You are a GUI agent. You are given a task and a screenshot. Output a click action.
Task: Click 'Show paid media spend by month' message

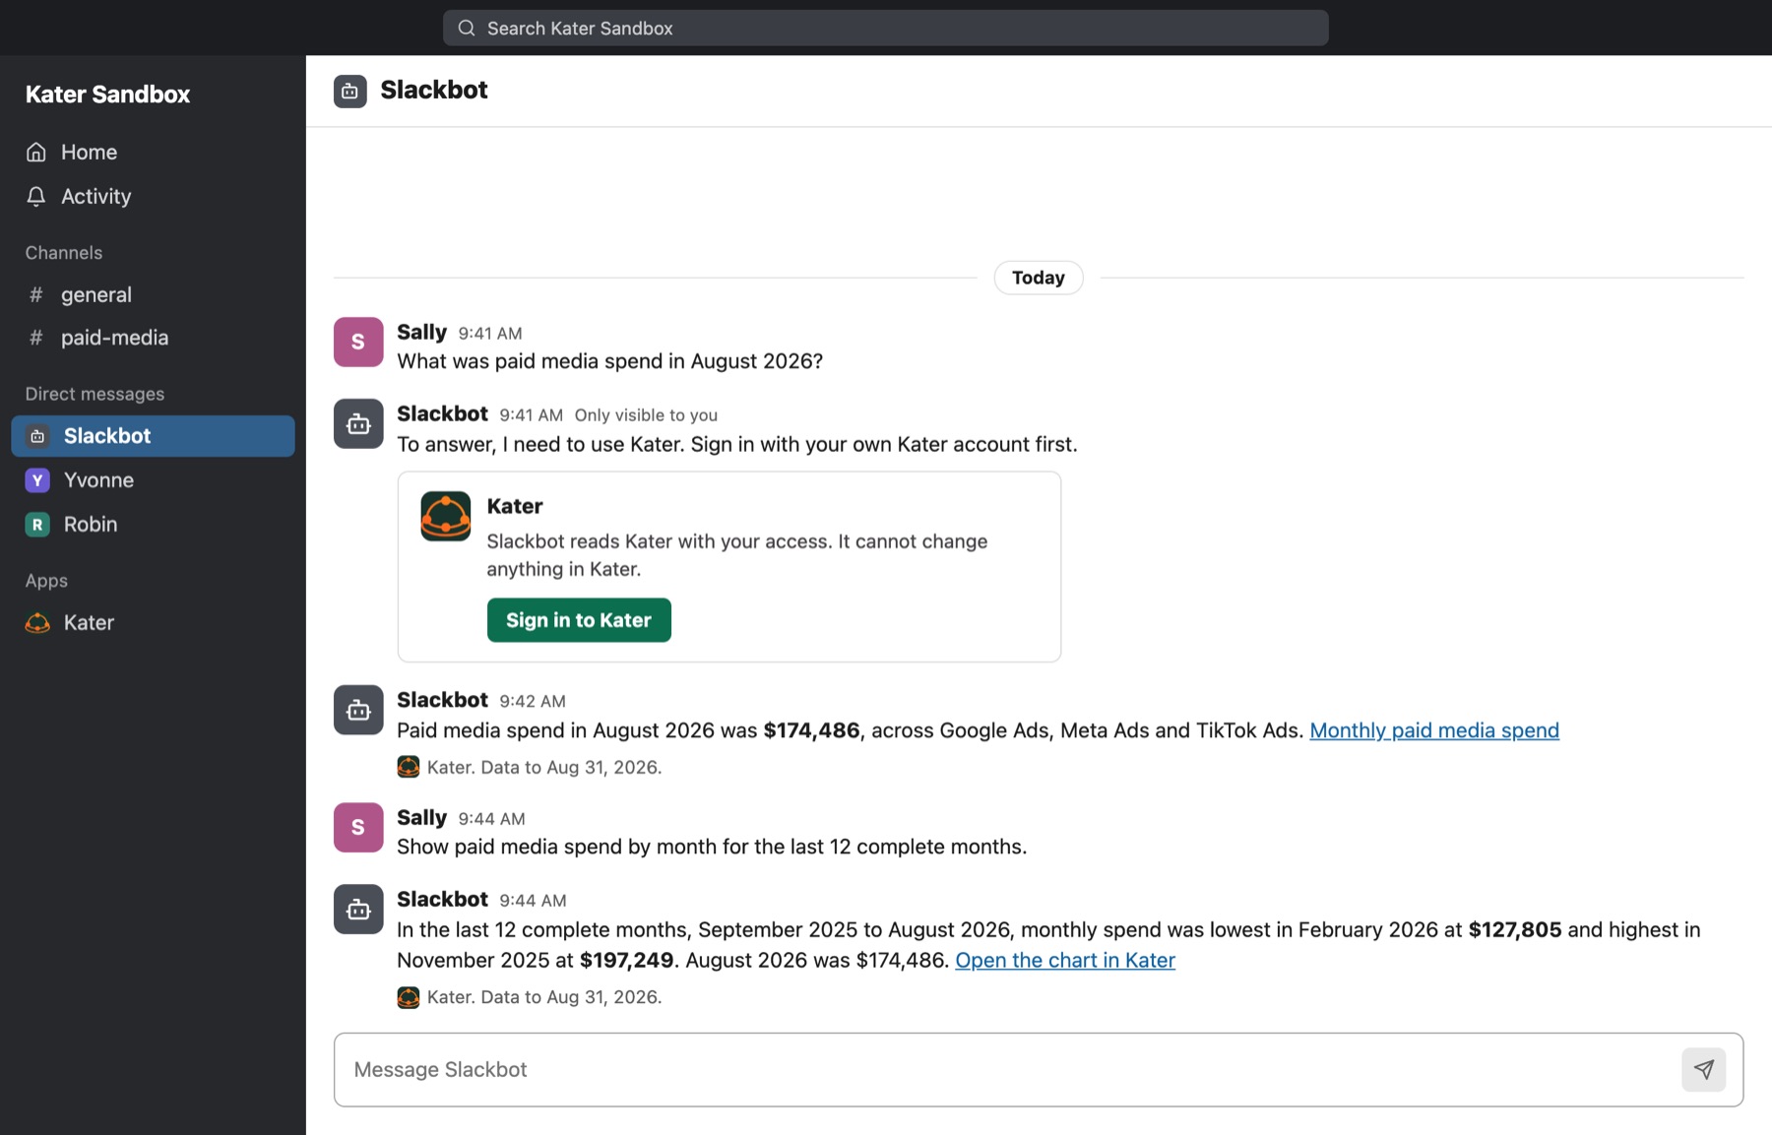pos(712,847)
